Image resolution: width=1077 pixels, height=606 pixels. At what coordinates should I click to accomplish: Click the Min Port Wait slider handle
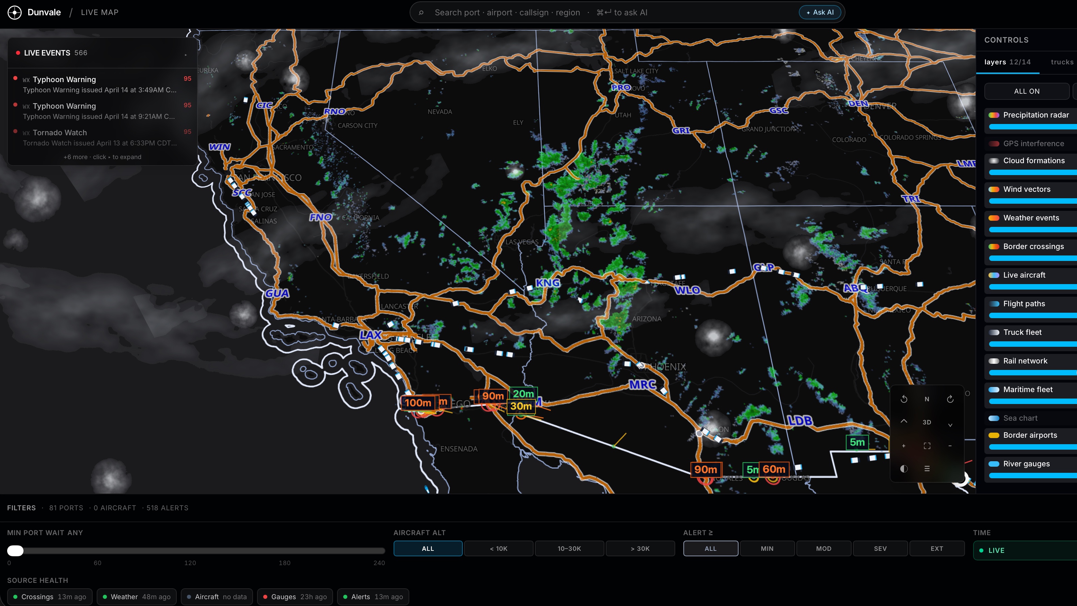point(15,550)
